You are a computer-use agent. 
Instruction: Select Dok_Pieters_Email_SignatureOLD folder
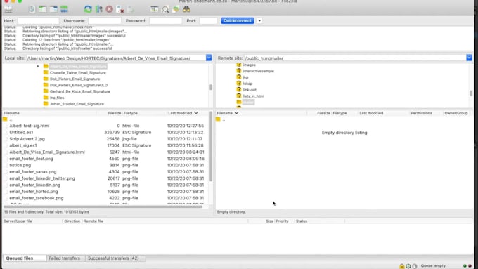tap(78, 85)
